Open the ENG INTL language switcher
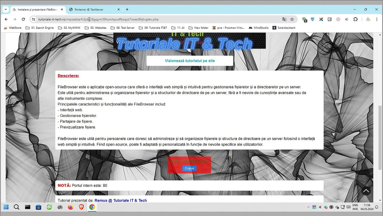The width and height of the screenshot is (383, 216). pos(355,207)
